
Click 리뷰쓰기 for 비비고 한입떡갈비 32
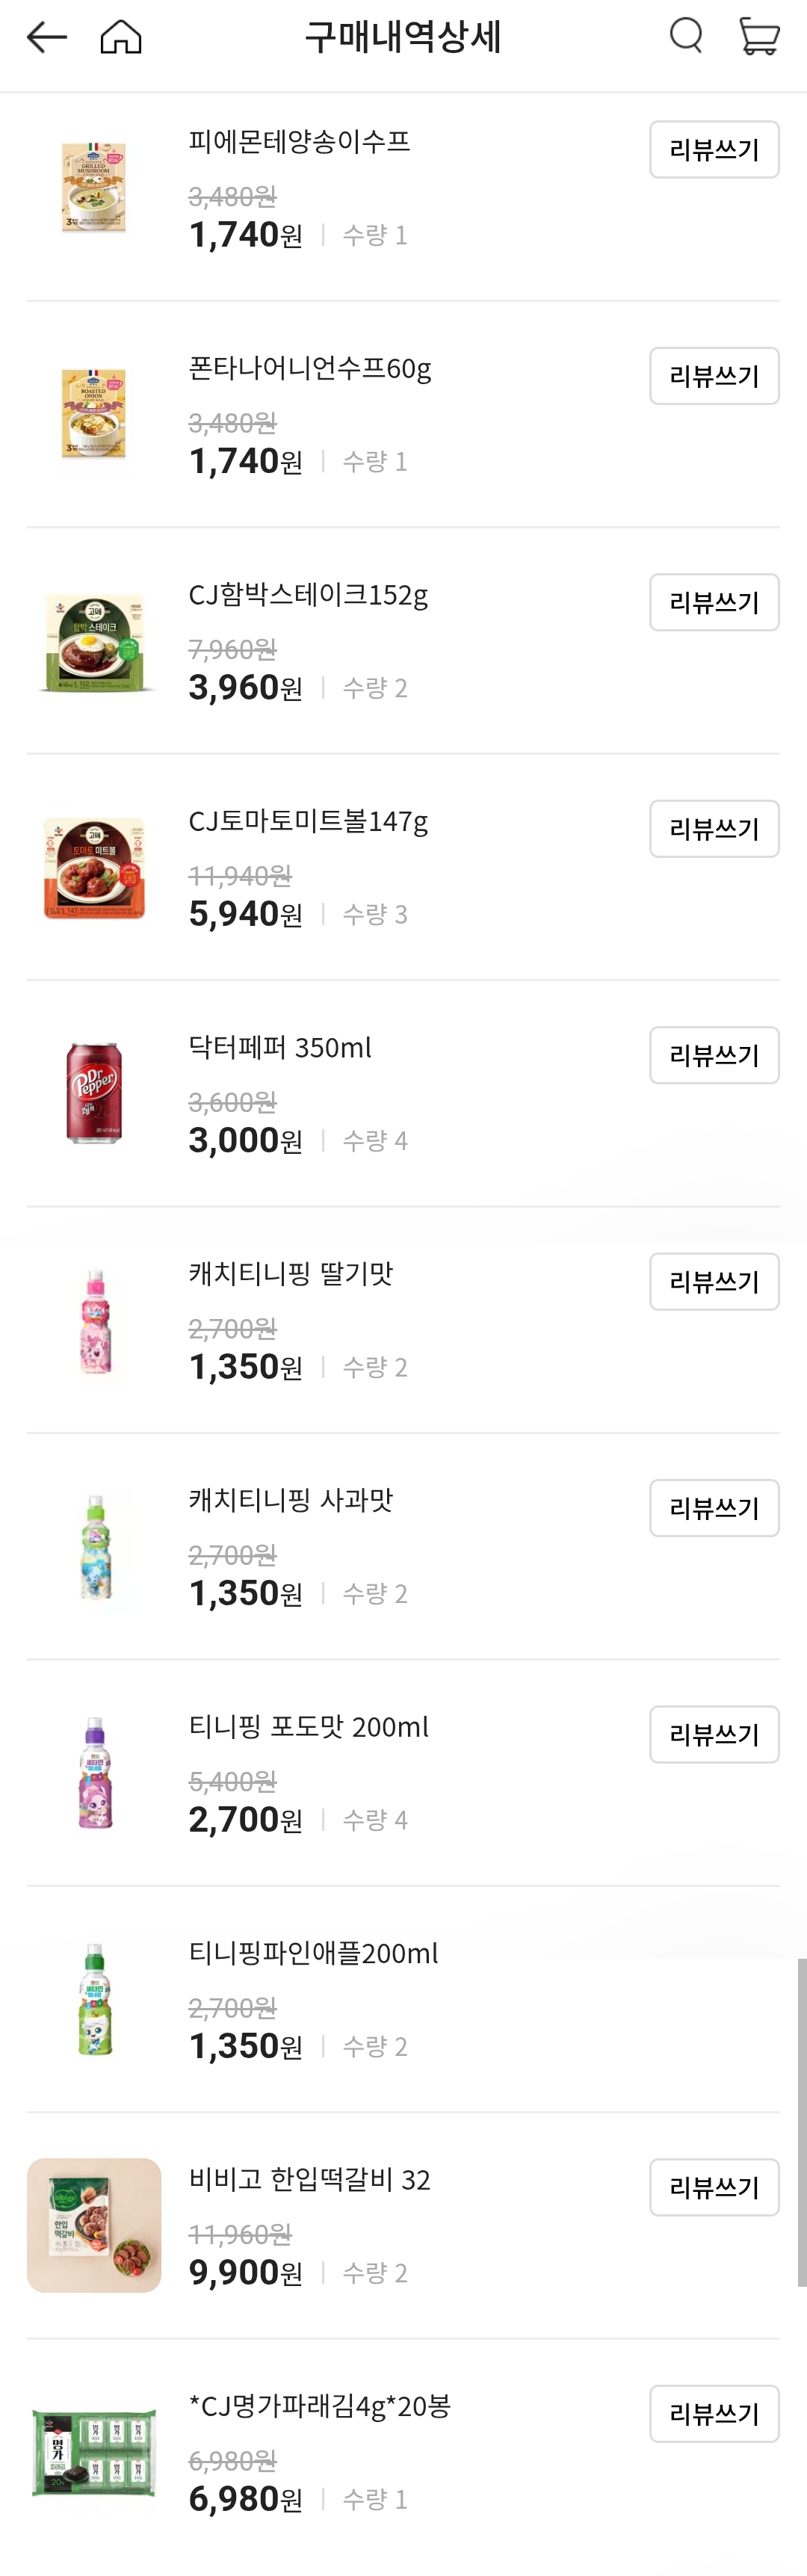(714, 2187)
